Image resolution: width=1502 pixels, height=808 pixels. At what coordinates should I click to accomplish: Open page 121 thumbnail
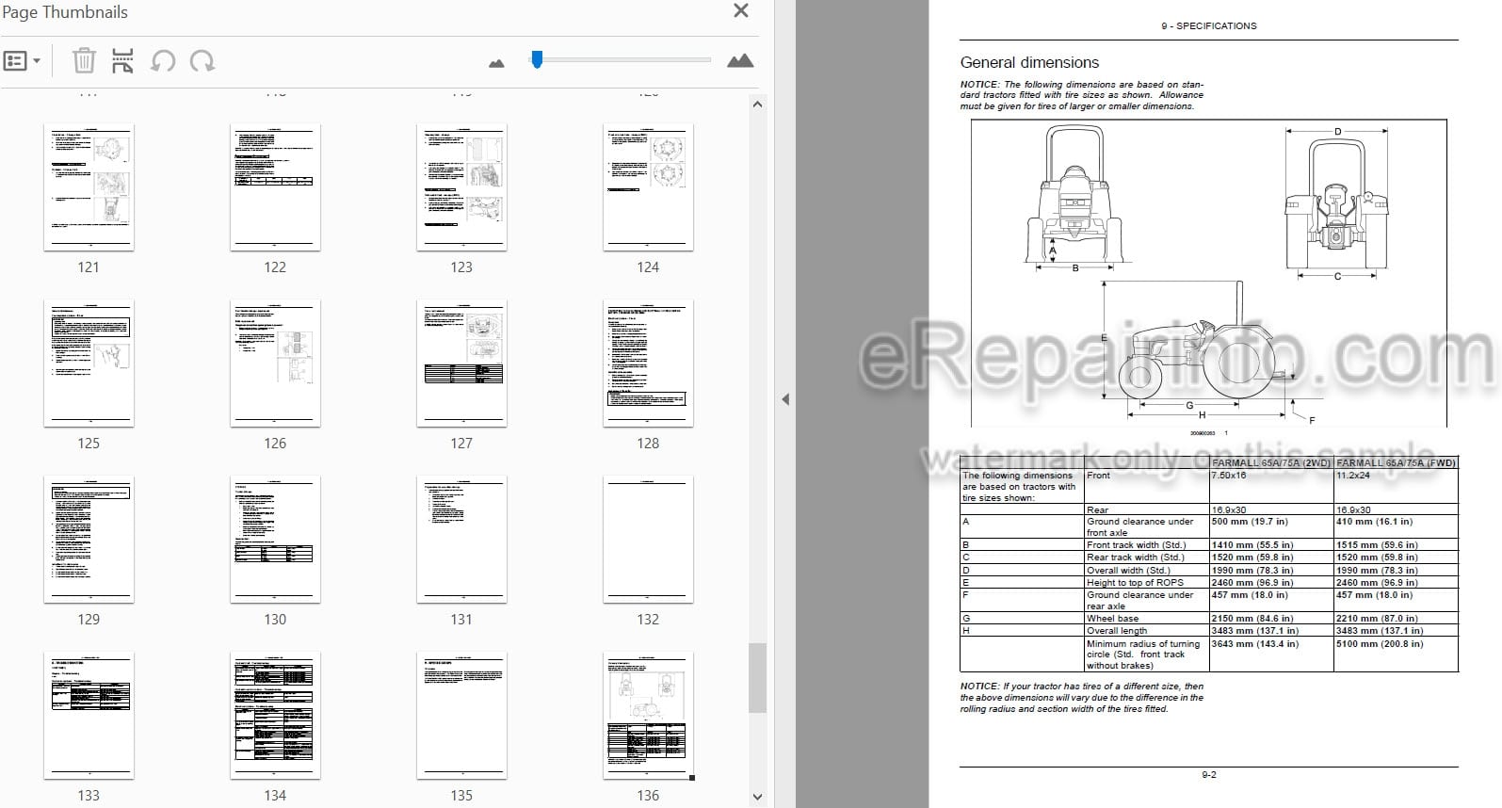coord(89,187)
